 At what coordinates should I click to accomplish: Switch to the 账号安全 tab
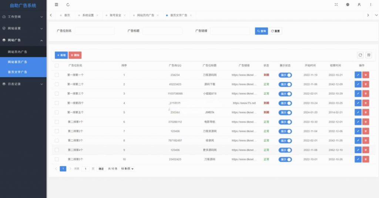click(113, 15)
